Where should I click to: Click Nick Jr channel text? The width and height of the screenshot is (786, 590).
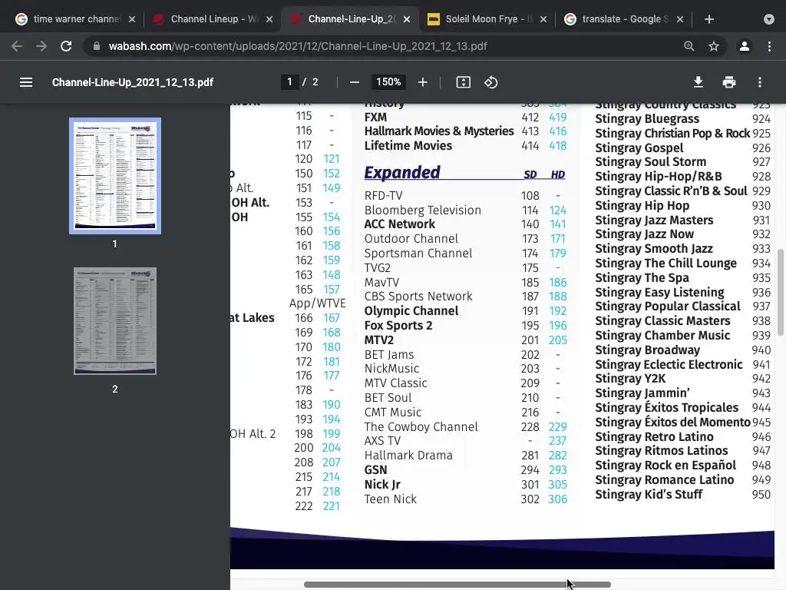click(x=382, y=485)
